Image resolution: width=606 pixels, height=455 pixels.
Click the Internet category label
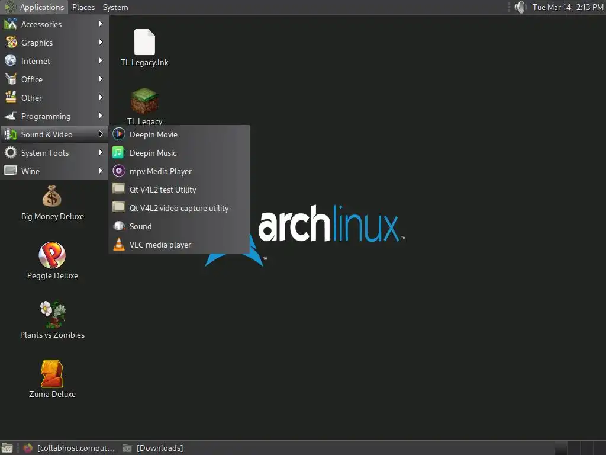[x=36, y=61]
